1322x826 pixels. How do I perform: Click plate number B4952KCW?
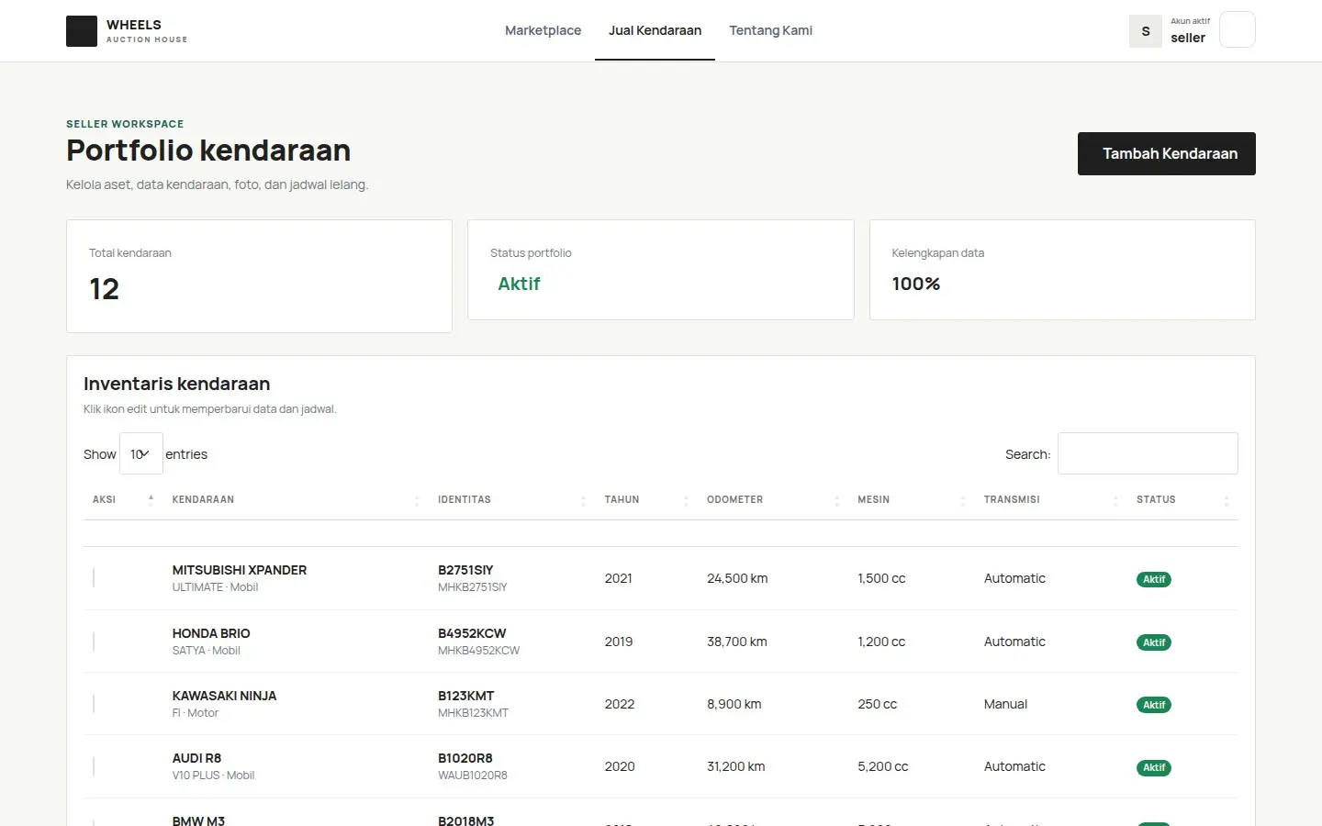pyautogui.click(x=472, y=633)
